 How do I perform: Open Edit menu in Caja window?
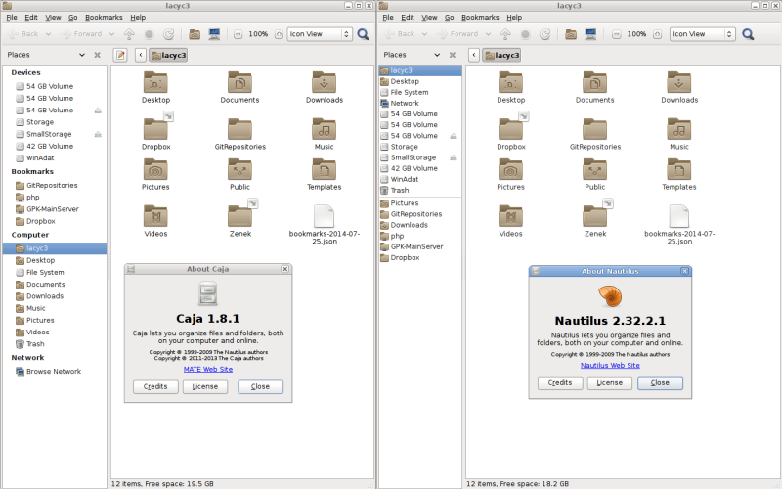pyautogui.click(x=31, y=17)
